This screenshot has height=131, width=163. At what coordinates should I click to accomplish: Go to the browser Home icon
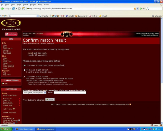coord(24,8)
